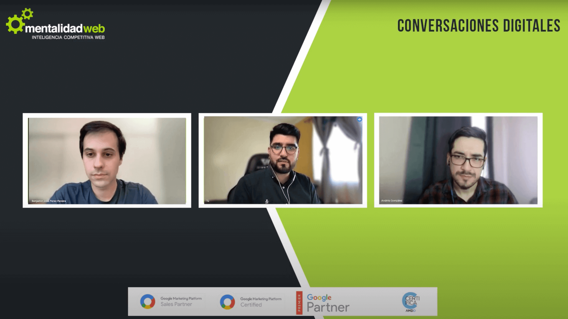Click the person silhouette status icon on center video

359,120
